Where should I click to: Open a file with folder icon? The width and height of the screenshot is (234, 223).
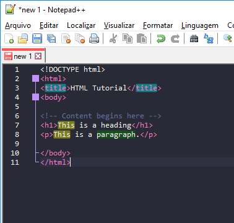coord(23,38)
